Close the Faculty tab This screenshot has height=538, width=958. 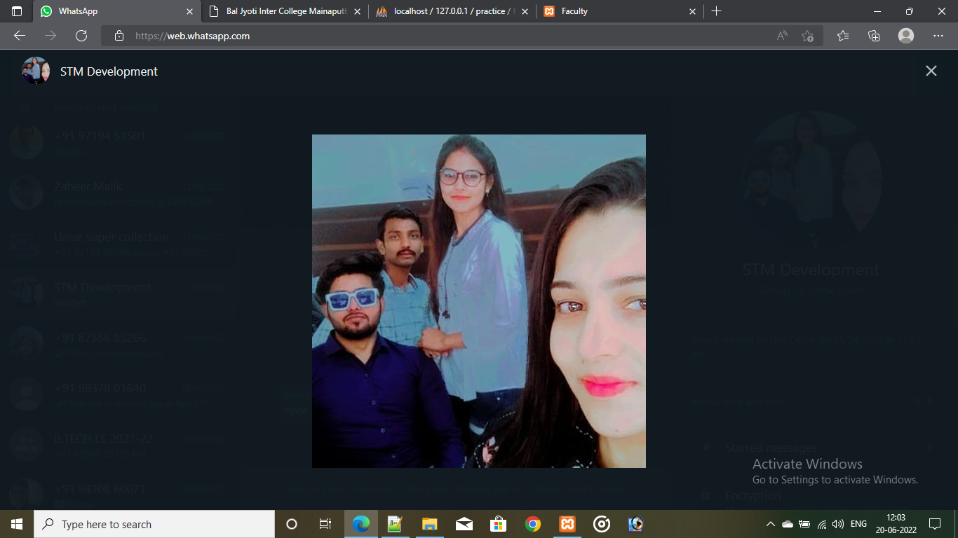(x=693, y=11)
